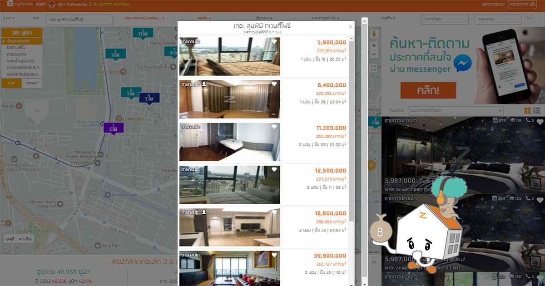The image size is (545, 286).
Task: Open the sort-by dropdown above the results
Action: [x=456, y=111]
